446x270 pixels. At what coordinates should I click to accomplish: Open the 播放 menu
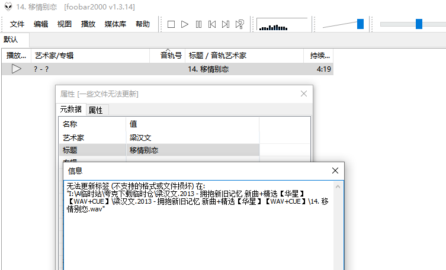pos(88,24)
